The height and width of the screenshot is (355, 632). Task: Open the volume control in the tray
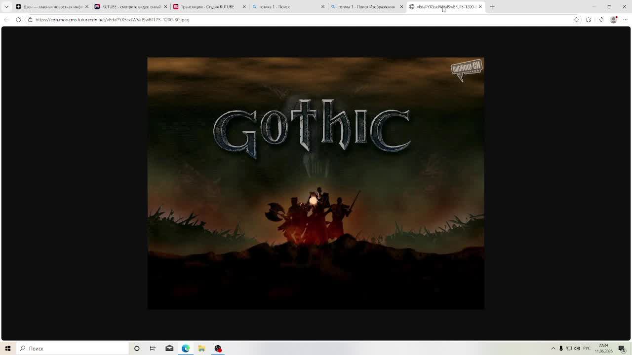pyautogui.click(x=577, y=349)
